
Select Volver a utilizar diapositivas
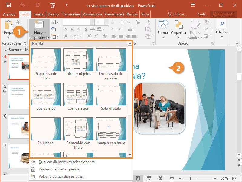(x=81, y=177)
